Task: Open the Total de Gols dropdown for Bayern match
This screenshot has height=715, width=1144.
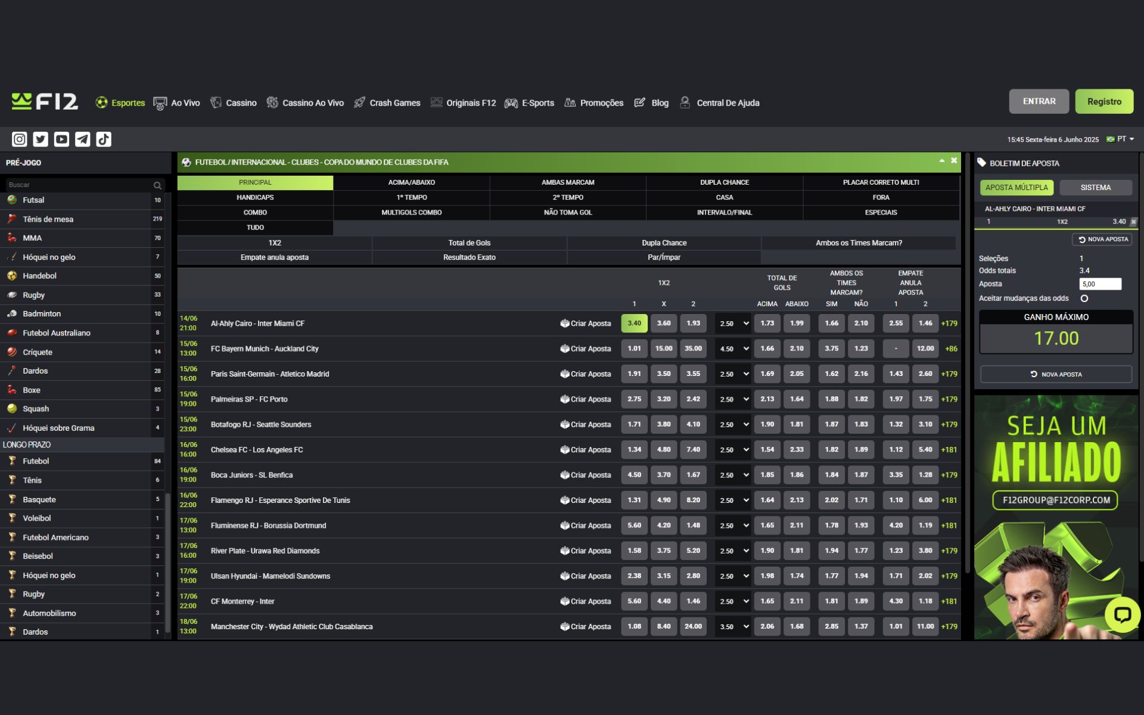Action: tap(732, 349)
